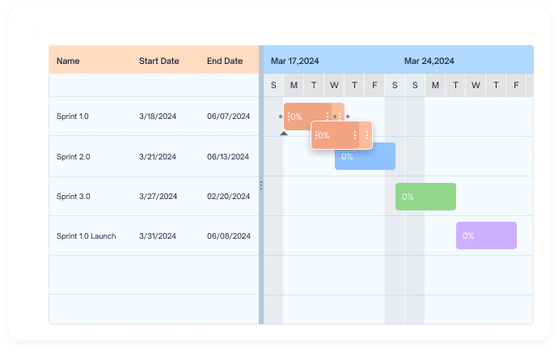Select the Sprint 1.0 row name
The height and width of the screenshot is (352, 558).
(72, 116)
